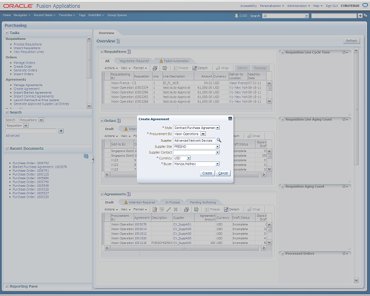Open the Personalization menu

(x=272, y=6)
